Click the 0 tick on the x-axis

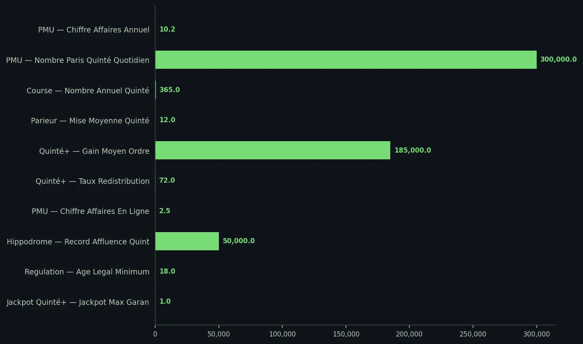[155, 334]
